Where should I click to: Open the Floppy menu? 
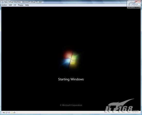(x=21, y=5)
